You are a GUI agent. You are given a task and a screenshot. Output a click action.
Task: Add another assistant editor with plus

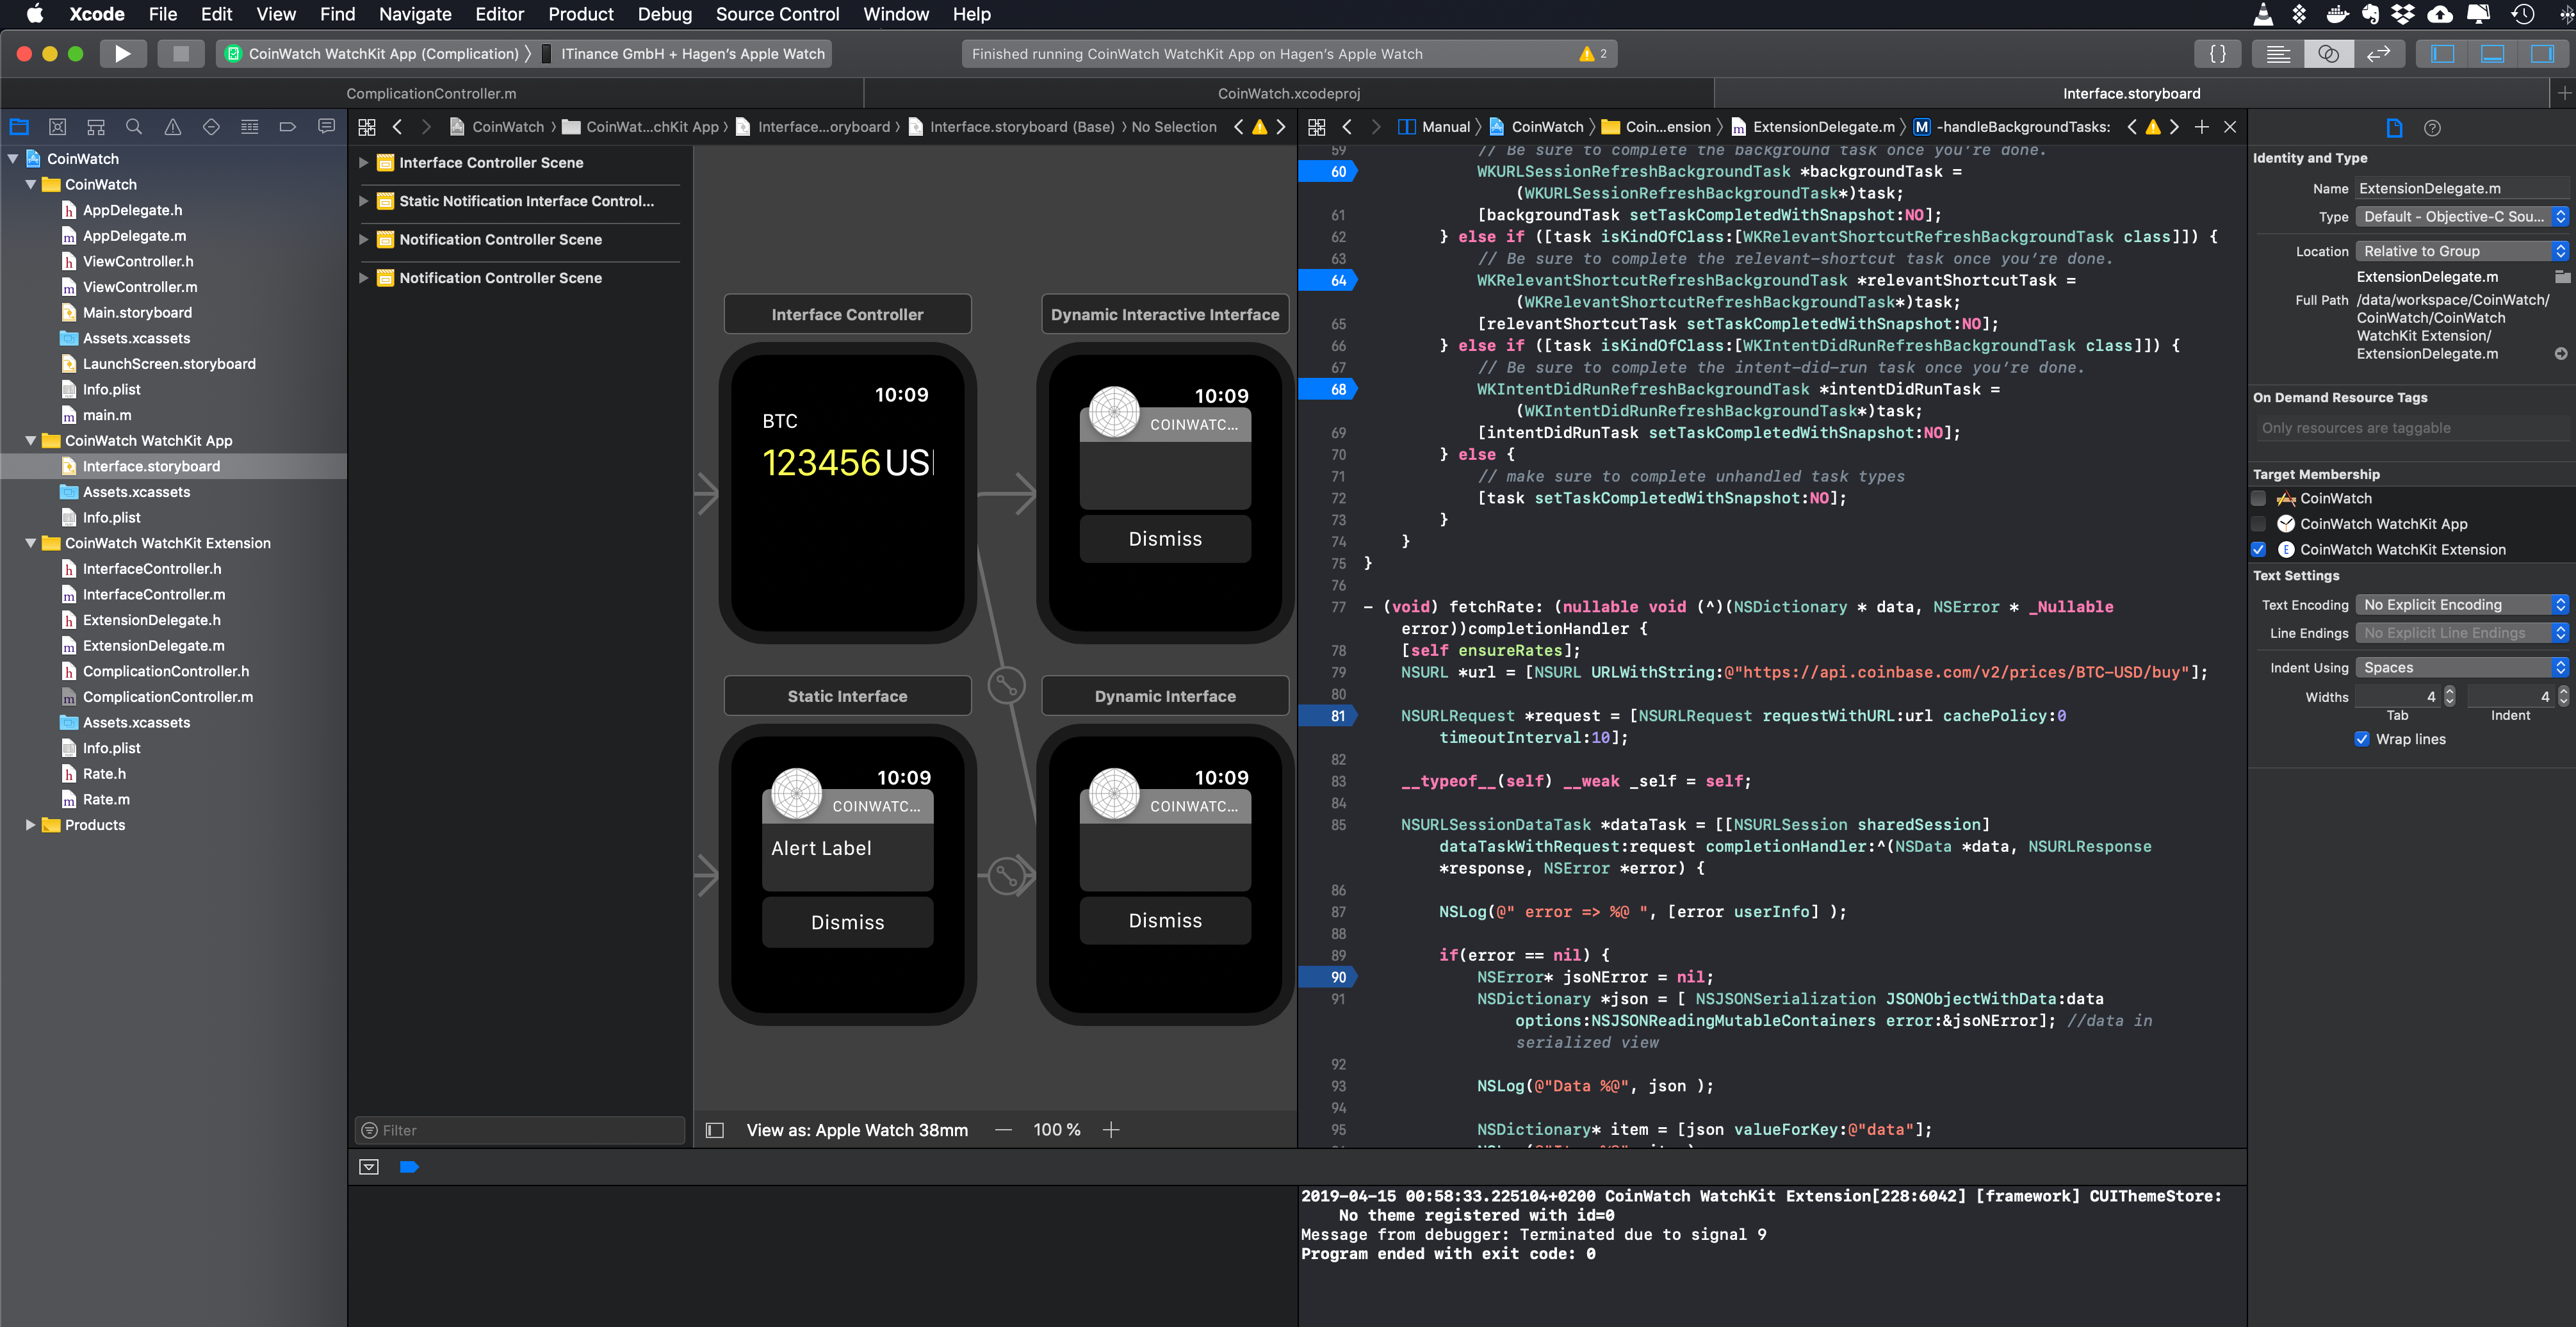click(x=2201, y=127)
